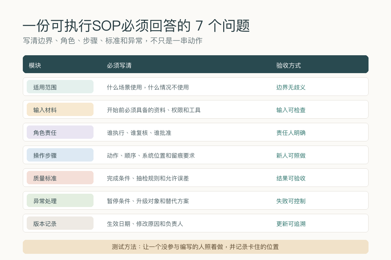
Task: Click text 暂停条件、升级对象和替代方案
Action: (148, 201)
